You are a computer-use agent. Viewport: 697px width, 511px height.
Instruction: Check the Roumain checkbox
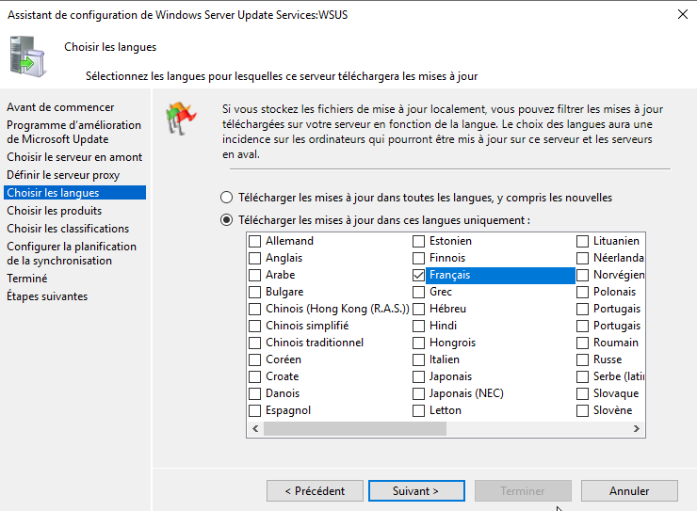[x=582, y=343]
